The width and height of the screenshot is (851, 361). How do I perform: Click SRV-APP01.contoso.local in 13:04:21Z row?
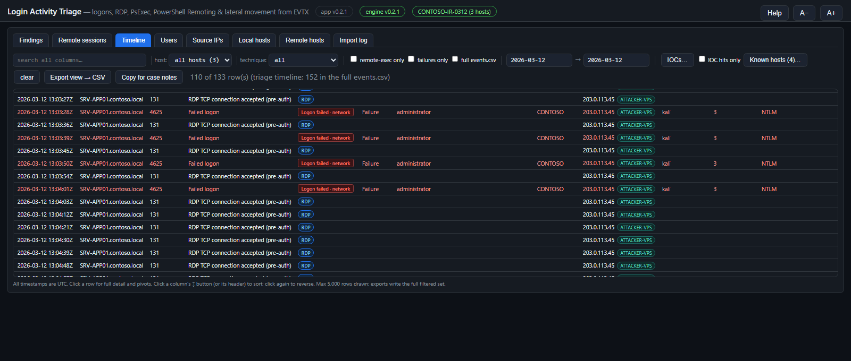pyautogui.click(x=112, y=227)
